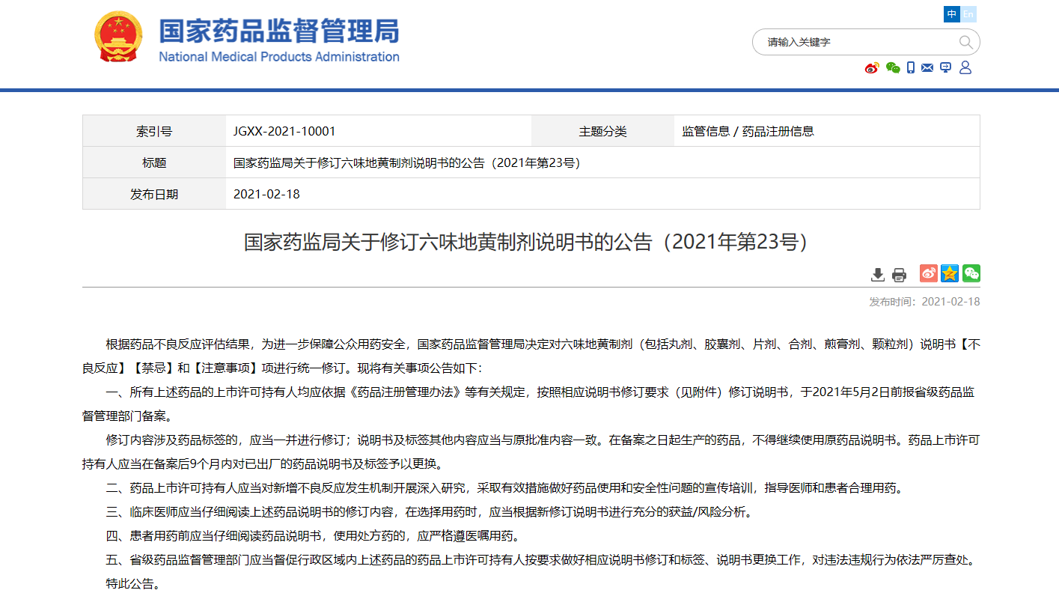Click the National Medical Products Administration title text
This screenshot has height=599, width=1059.
tap(277, 35)
